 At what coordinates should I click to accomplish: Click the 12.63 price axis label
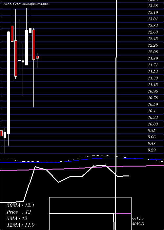(153, 32)
